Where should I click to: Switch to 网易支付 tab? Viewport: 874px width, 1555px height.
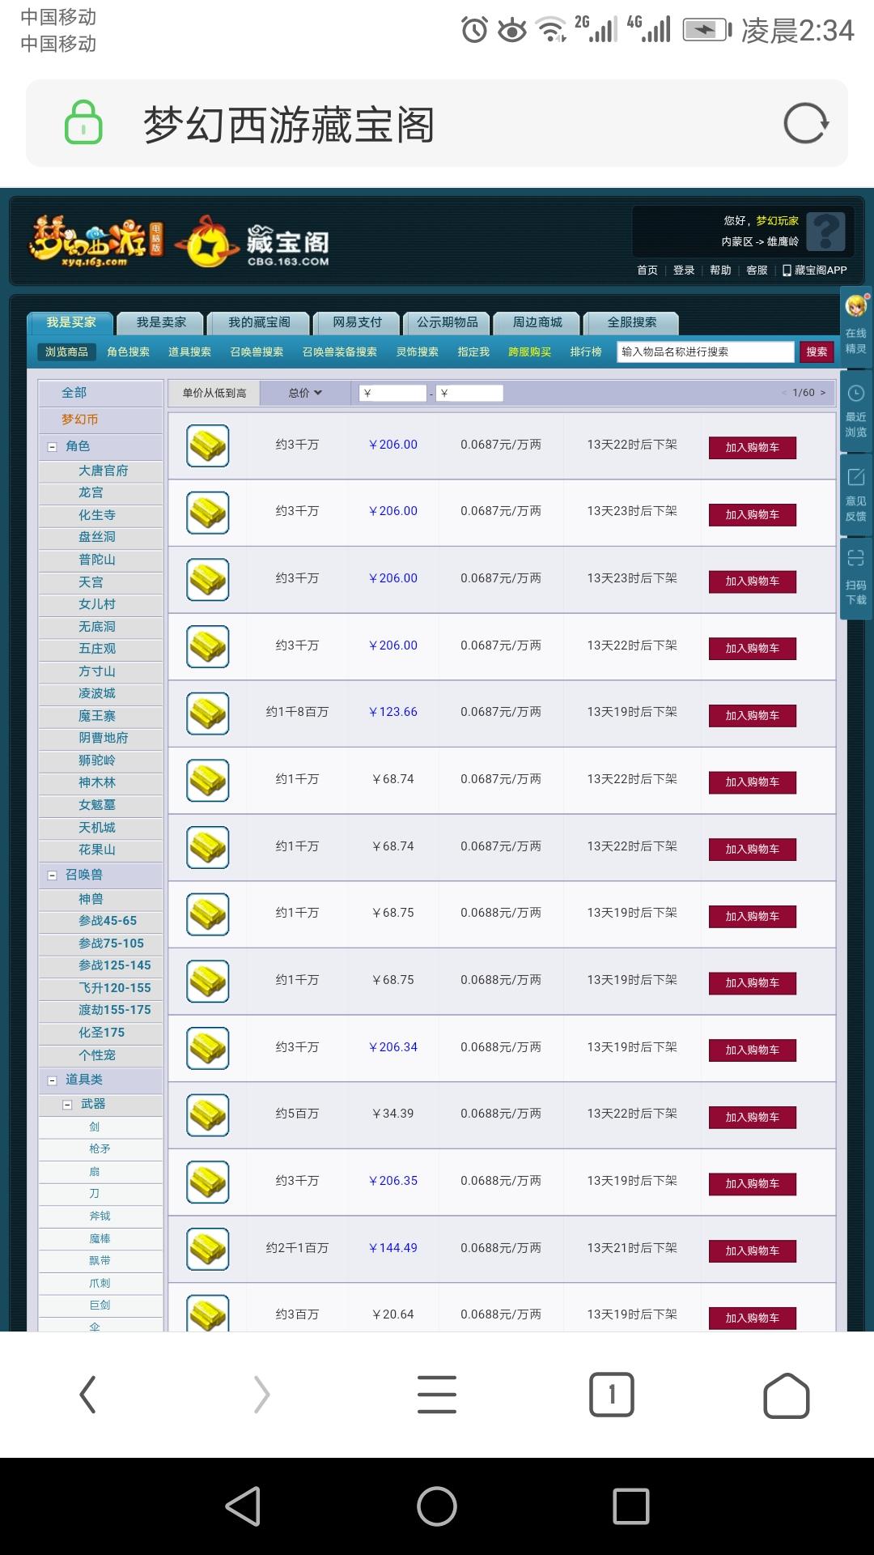pyautogui.click(x=357, y=322)
